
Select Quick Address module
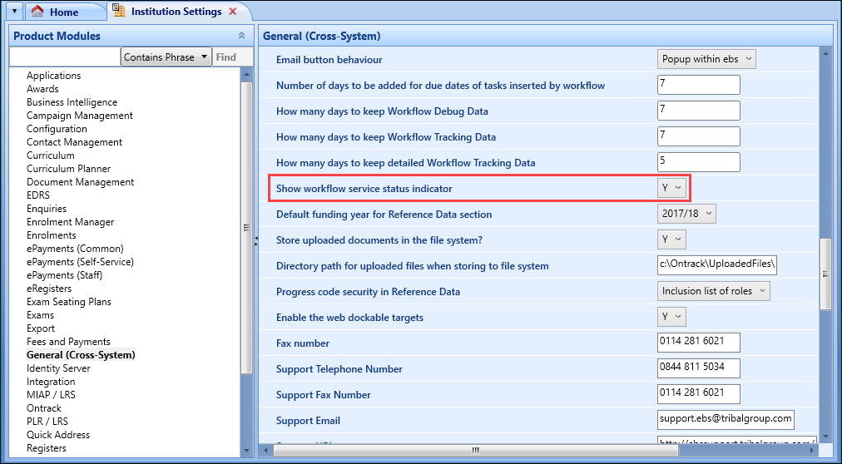pyautogui.click(x=58, y=435)
